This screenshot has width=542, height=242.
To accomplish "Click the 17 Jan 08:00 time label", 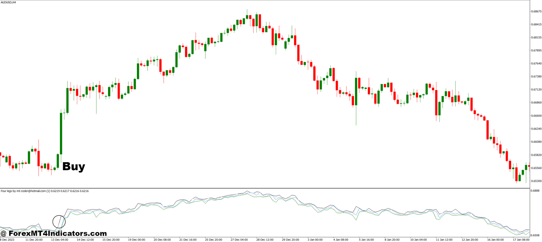I will [521, 240].
